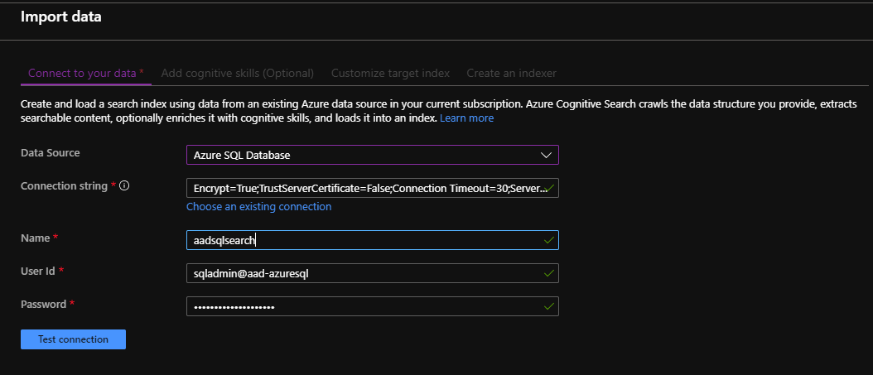Click the Connection string label
Image resolution: width=873 pixels, height=375 pixels.
click(64, 185)
